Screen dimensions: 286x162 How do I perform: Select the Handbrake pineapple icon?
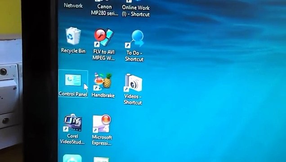(x=103, y=81)
